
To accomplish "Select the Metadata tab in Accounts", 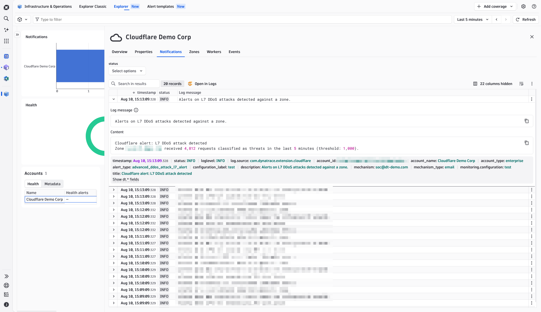I will 52,184.
